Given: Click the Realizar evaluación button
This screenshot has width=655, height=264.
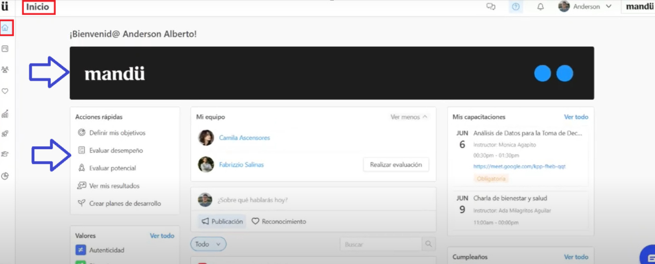Looking at the screenshot, I should pos(396,165).
